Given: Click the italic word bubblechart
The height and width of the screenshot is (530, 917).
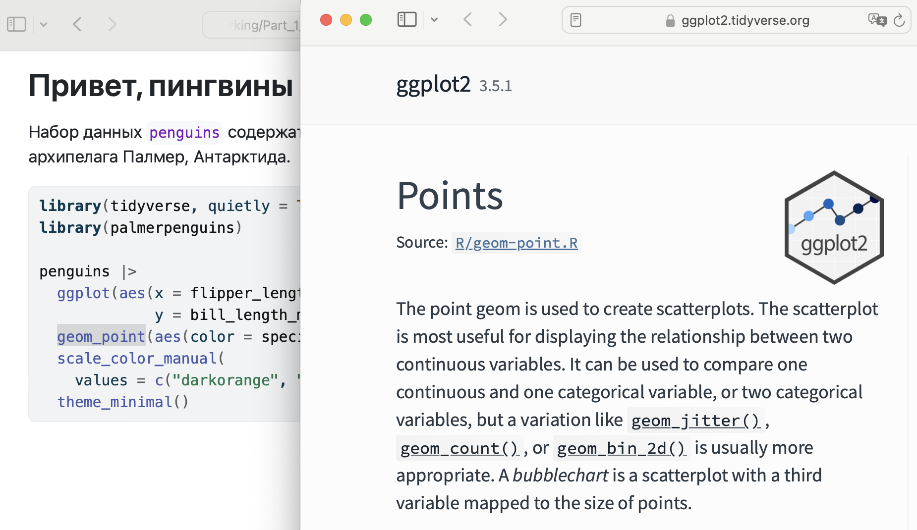Looking at the screenshot, I should pyautogui.click(x=560, y=476).
